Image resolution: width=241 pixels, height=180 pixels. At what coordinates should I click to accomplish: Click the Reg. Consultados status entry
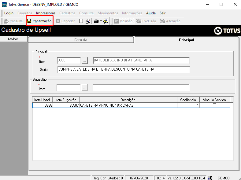pos(108,178)
